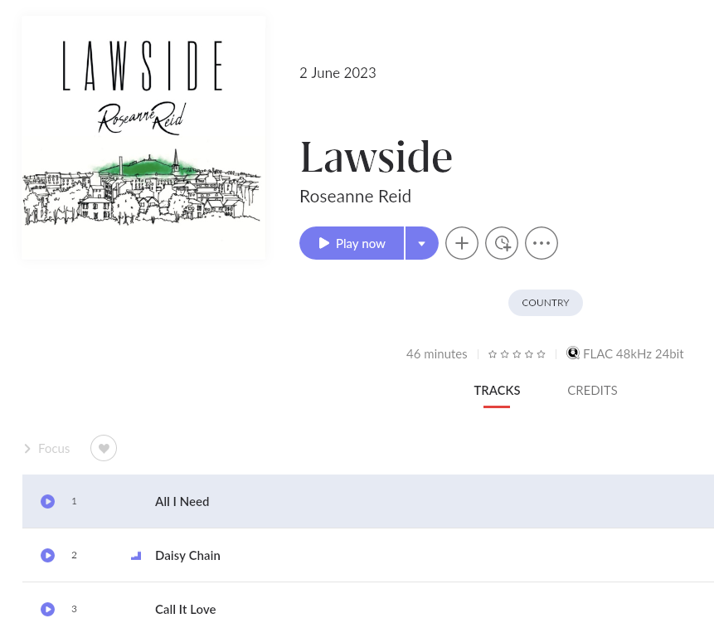This screenshot has width=714, height=628.
Task: Expand the Focus chevron
Action: point(27,449)
